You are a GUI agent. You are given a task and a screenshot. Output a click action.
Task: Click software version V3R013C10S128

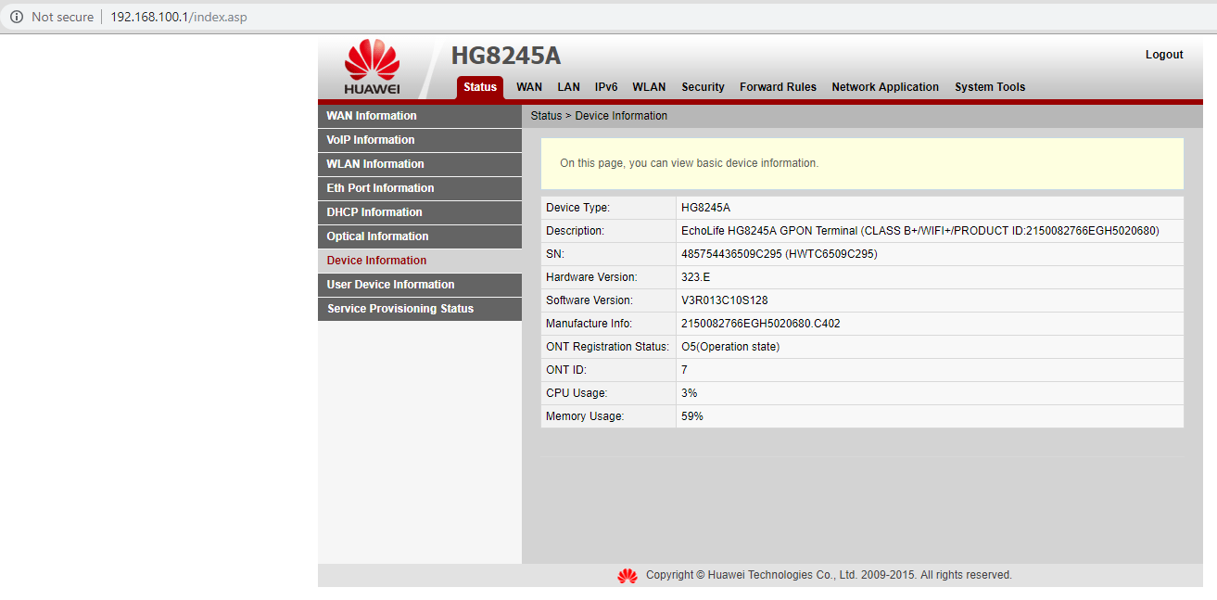click(725, 300)
